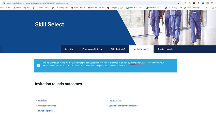Click the site information icon in address bar
Screen dimensions: 216x117
point(4,3)
